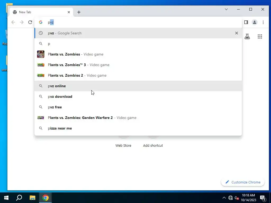Select the 'pizza near me' suggestion
The image size is (271, 203).
click(x=138, y=128)
